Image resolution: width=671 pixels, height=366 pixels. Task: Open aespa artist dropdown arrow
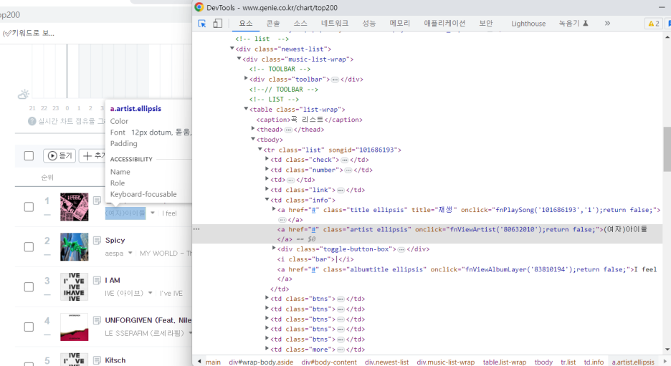130,253
